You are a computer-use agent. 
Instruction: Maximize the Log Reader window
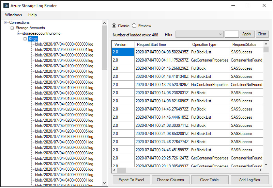click(x=248, y=5)
